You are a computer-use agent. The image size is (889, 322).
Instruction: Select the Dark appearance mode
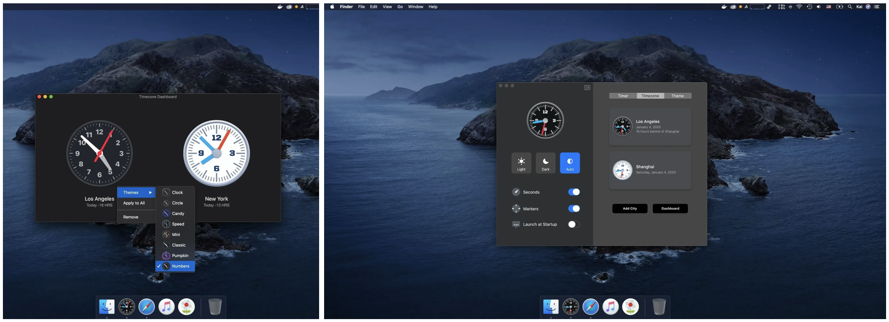click(545, 163)
